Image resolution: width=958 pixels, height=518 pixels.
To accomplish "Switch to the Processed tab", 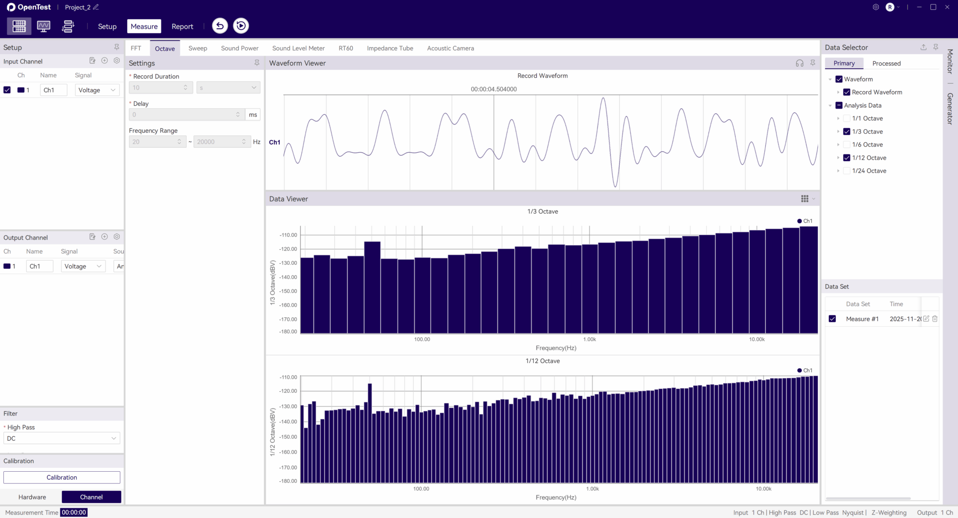I will 886,63.
